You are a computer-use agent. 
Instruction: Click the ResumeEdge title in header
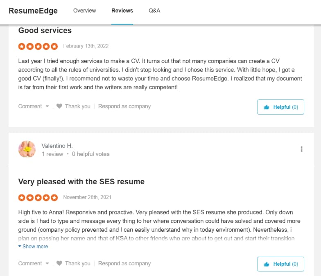click(x=33, y=11)
